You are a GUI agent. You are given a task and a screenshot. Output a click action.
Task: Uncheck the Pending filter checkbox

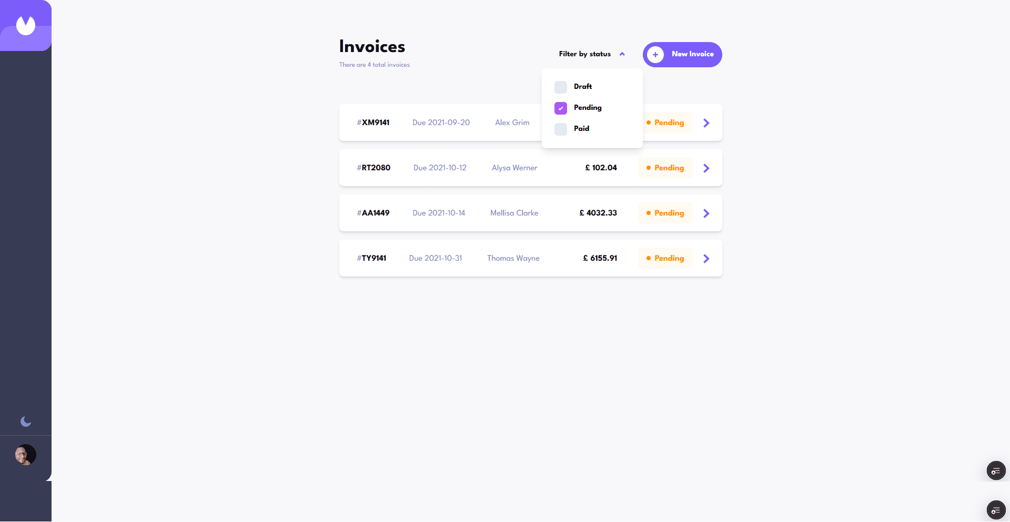[561, 108]
